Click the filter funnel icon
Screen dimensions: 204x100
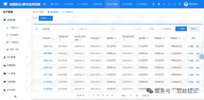[x=72, y=29]
